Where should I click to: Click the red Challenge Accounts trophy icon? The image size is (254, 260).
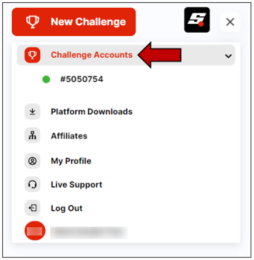tap(32, 55)
